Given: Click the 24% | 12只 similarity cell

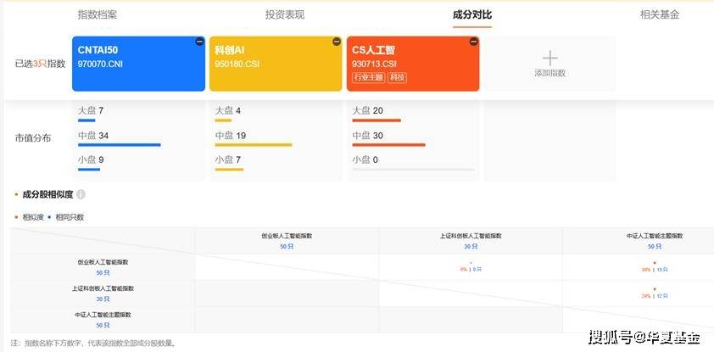Looking at the screenshot, I should [x=655, y=295].
